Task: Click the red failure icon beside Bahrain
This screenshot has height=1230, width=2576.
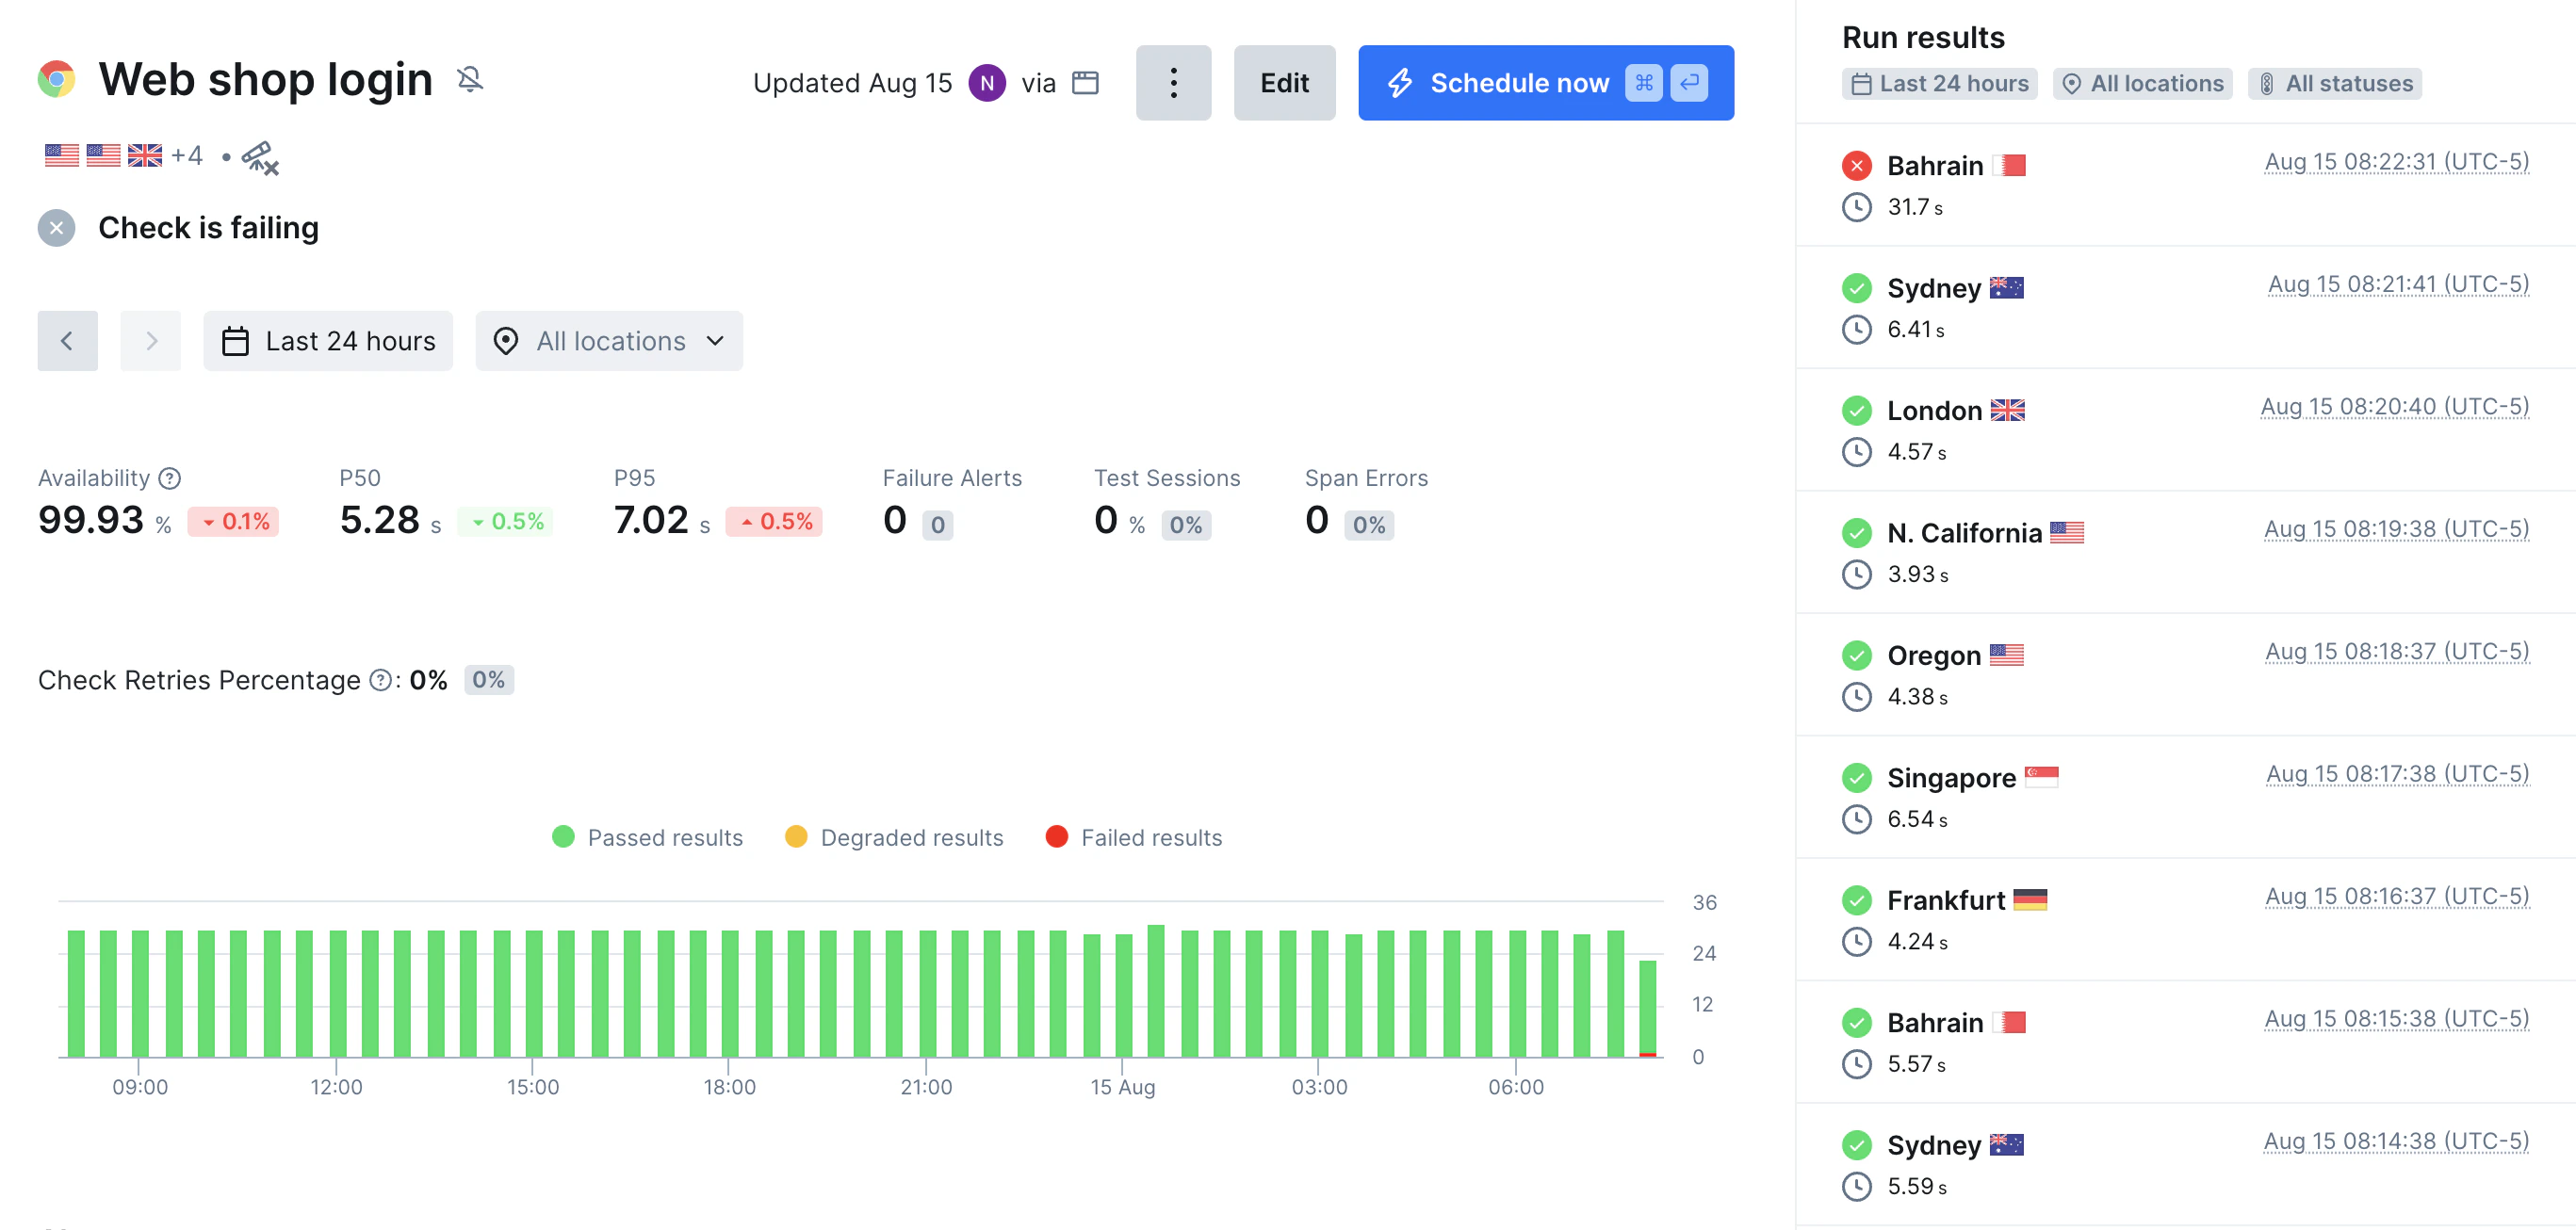Action: point(1857,165)
